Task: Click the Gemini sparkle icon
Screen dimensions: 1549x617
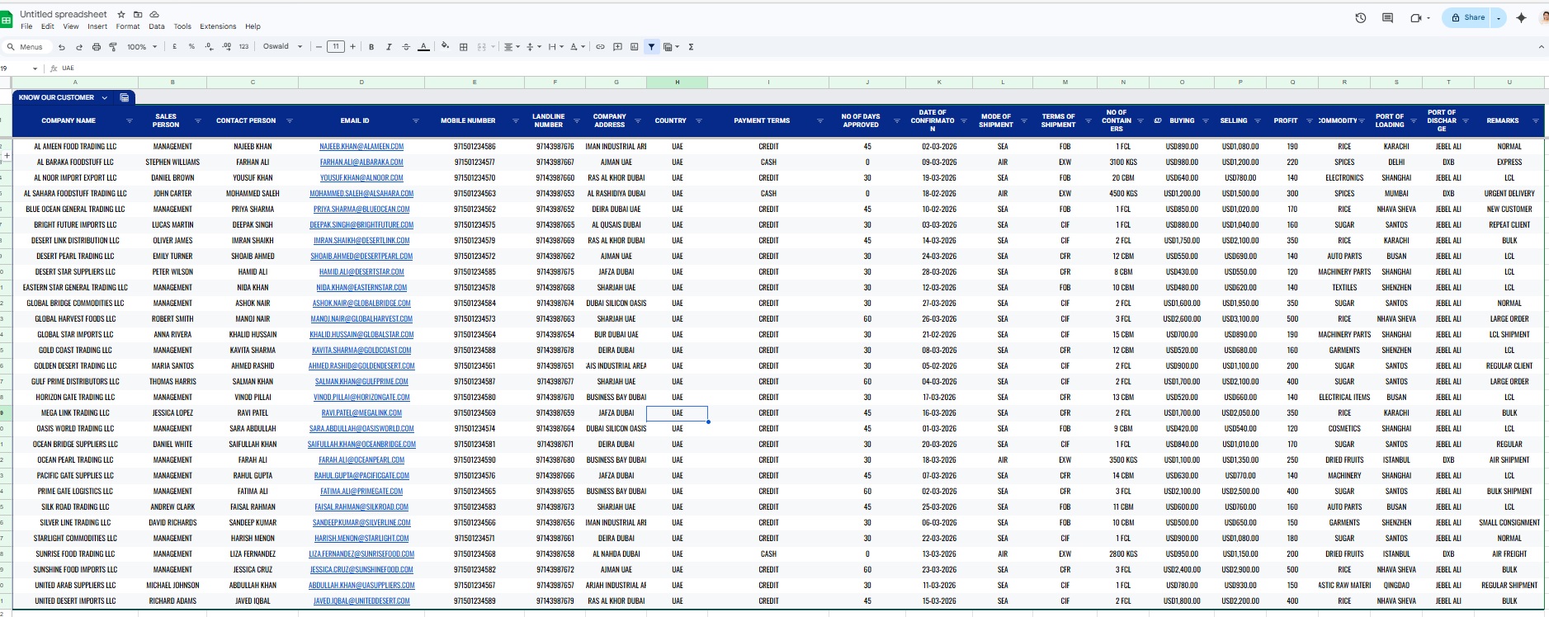Action: coord(1521,18)
